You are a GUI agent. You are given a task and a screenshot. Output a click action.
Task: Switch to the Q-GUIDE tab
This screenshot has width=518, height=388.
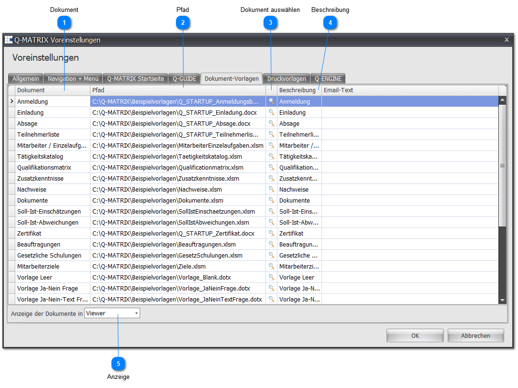[x=184, y=78]
